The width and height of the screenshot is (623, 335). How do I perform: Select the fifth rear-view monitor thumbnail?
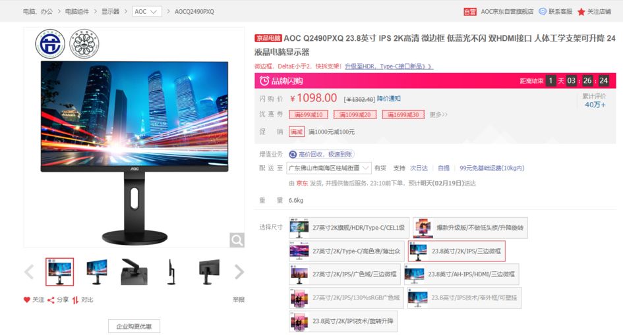pos(208,272)
